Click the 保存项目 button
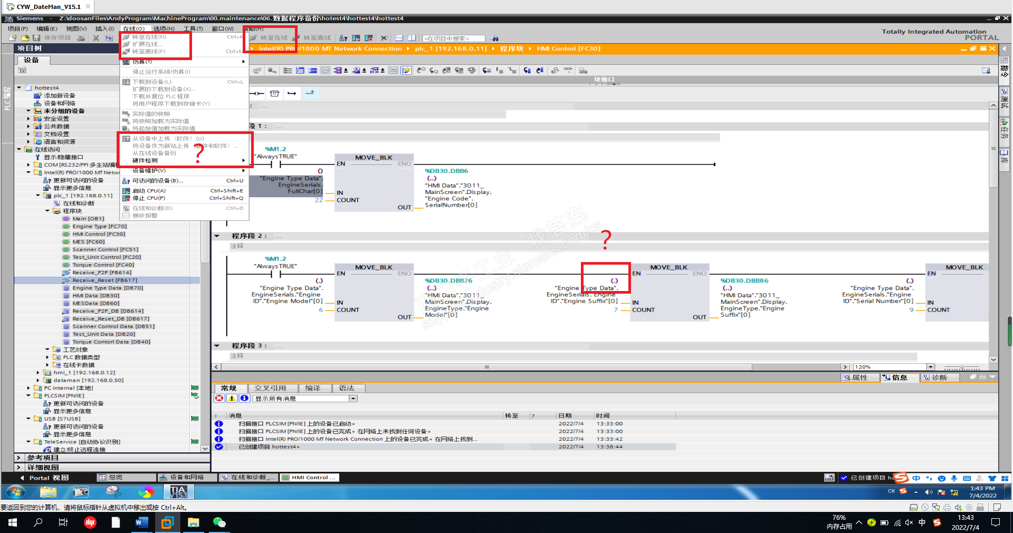 (52, 38)
